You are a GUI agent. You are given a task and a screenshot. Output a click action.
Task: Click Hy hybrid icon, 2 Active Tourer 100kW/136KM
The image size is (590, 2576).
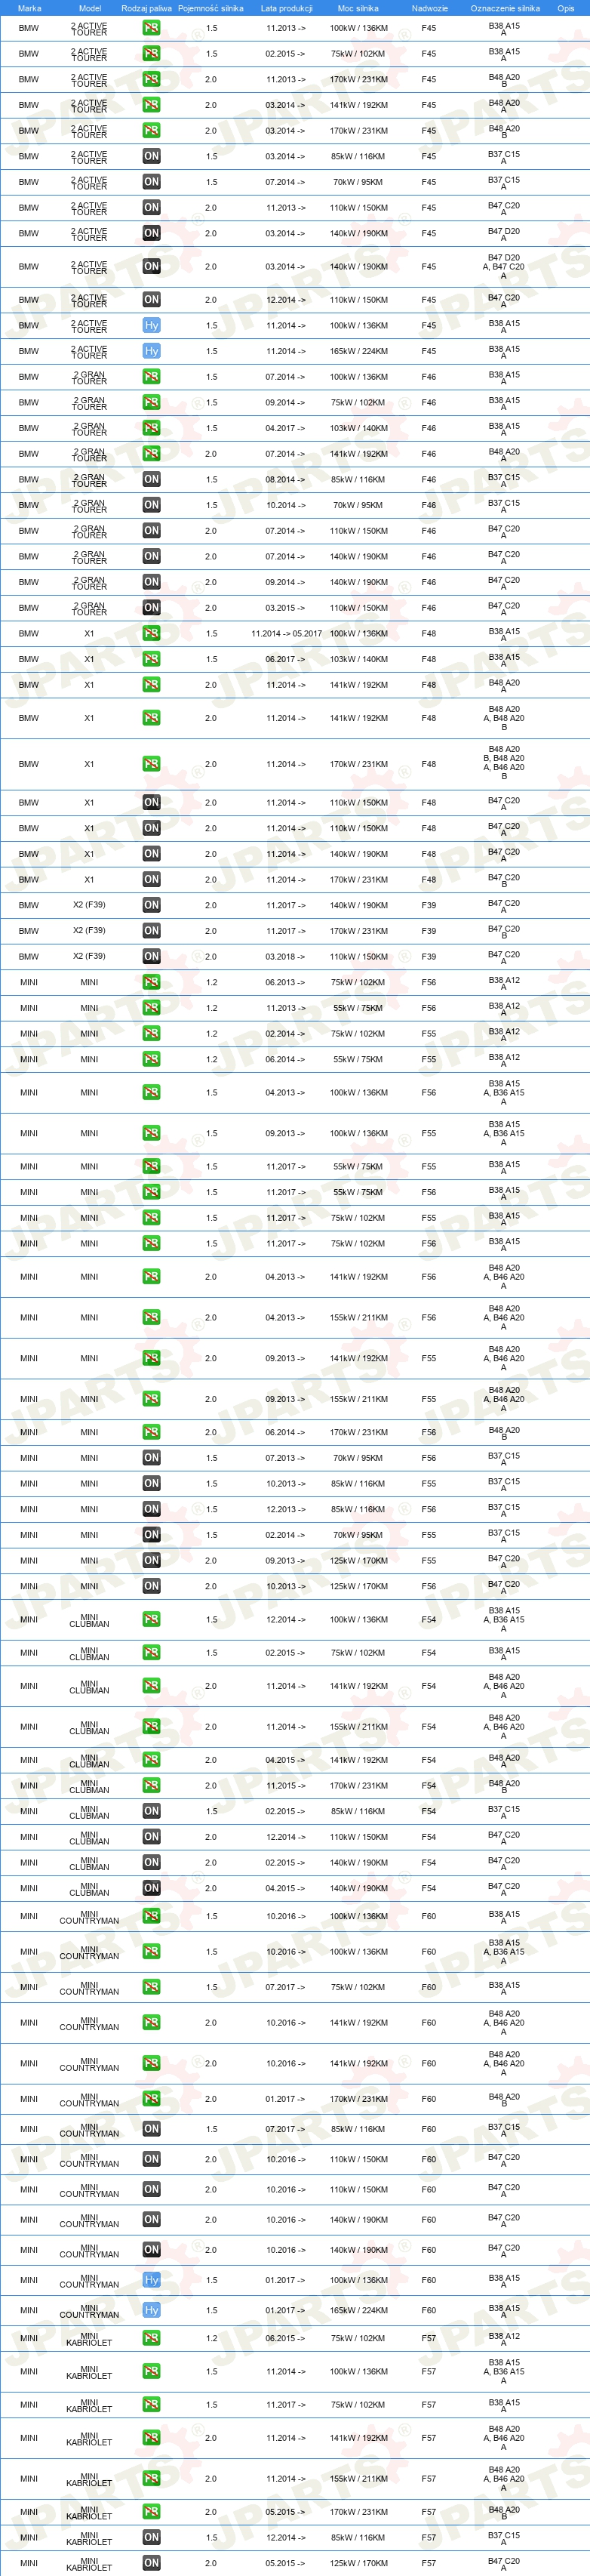point(151,325)
